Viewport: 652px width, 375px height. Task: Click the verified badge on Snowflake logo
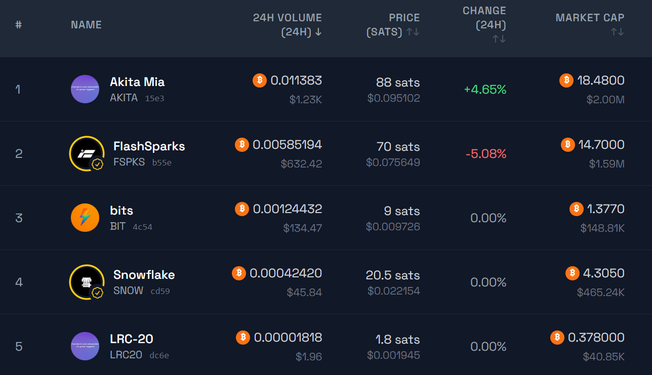point(97,293)
